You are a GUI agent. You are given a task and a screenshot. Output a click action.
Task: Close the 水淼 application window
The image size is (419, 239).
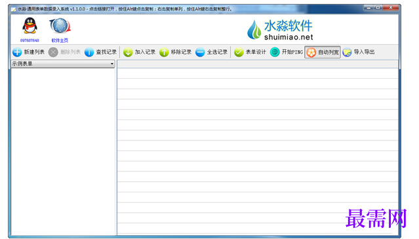[x=391, y=8]
